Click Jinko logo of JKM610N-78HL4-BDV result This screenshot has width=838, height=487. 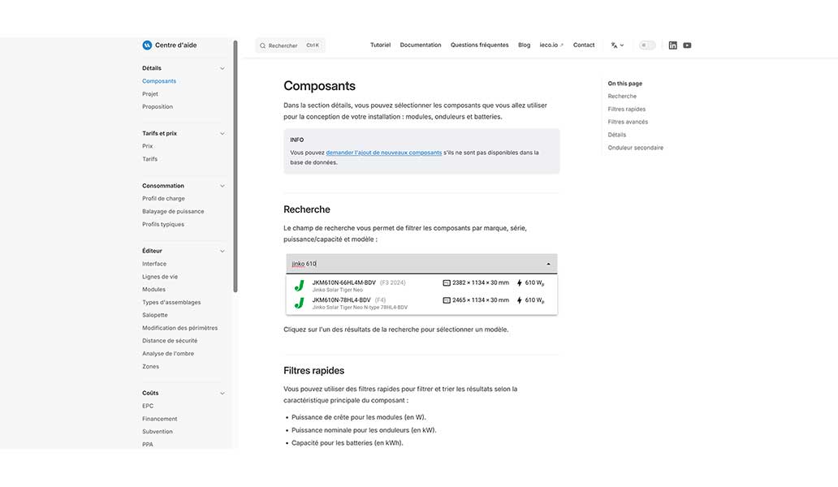(x=299, y=303)
